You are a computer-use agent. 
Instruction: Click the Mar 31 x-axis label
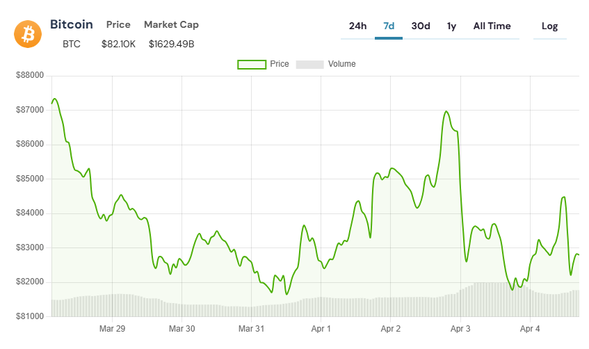pyautogui.click(x=251, y=329)
